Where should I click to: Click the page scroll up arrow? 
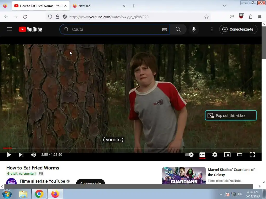[x=264, y=24]
